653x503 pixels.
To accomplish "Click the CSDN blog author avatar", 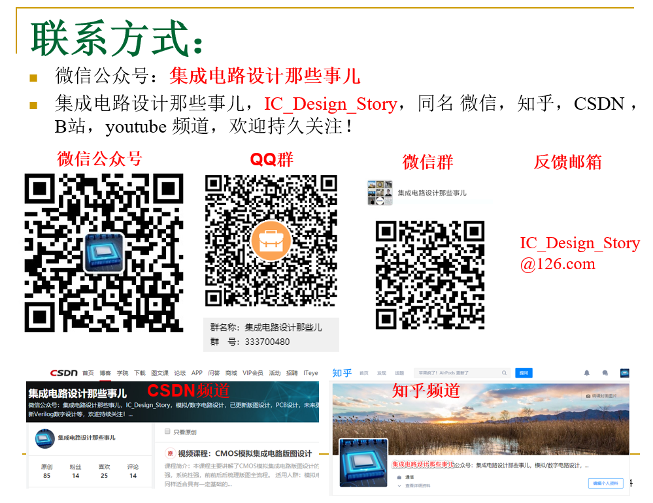I will 45,438.
